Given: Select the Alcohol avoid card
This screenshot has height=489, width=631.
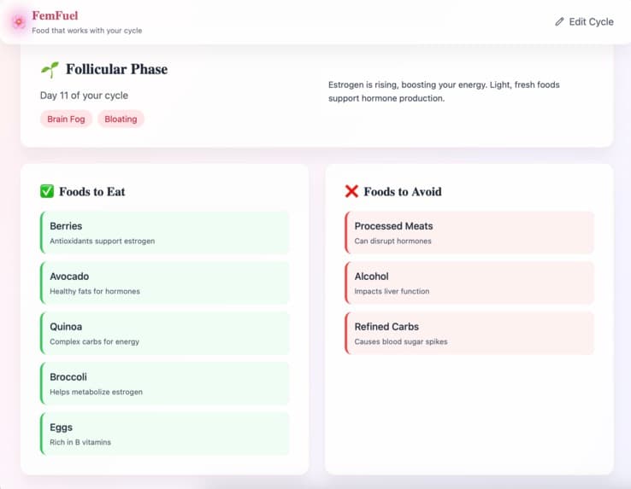Looking at the screenshot, I should point(469,282).
